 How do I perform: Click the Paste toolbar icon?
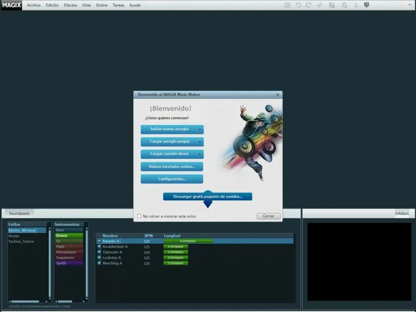[344, 5]
